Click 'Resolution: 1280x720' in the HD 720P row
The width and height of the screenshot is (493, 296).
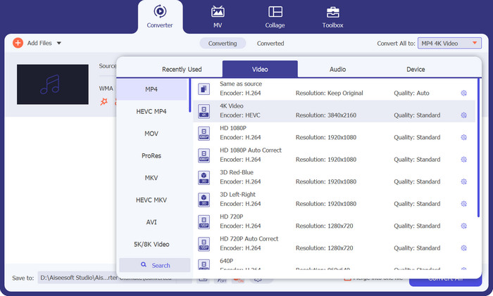(x=325, y=226)
